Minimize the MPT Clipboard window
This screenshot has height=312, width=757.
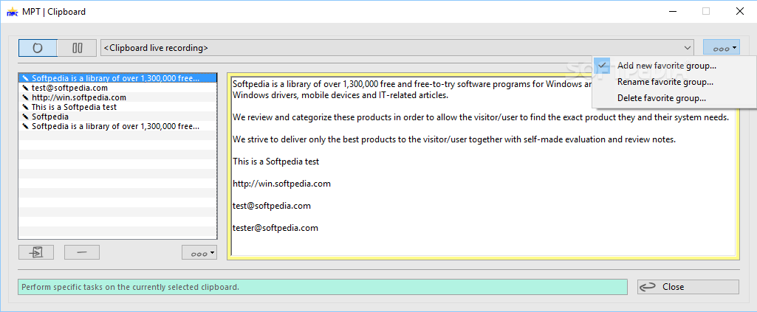tap(673, 12)
